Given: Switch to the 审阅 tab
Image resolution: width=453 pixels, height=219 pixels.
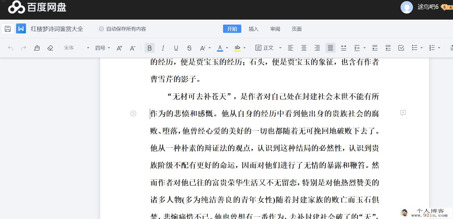Looking at the screenshot, I should click(x=275, y=29).
